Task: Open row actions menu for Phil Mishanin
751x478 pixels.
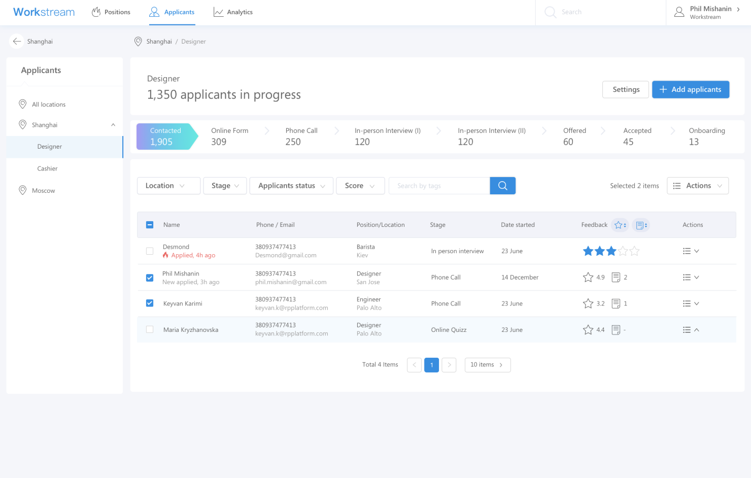Action: (691, 278)
